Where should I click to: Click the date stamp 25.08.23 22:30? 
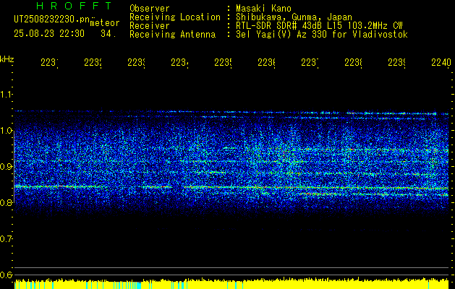pos(49,34)
